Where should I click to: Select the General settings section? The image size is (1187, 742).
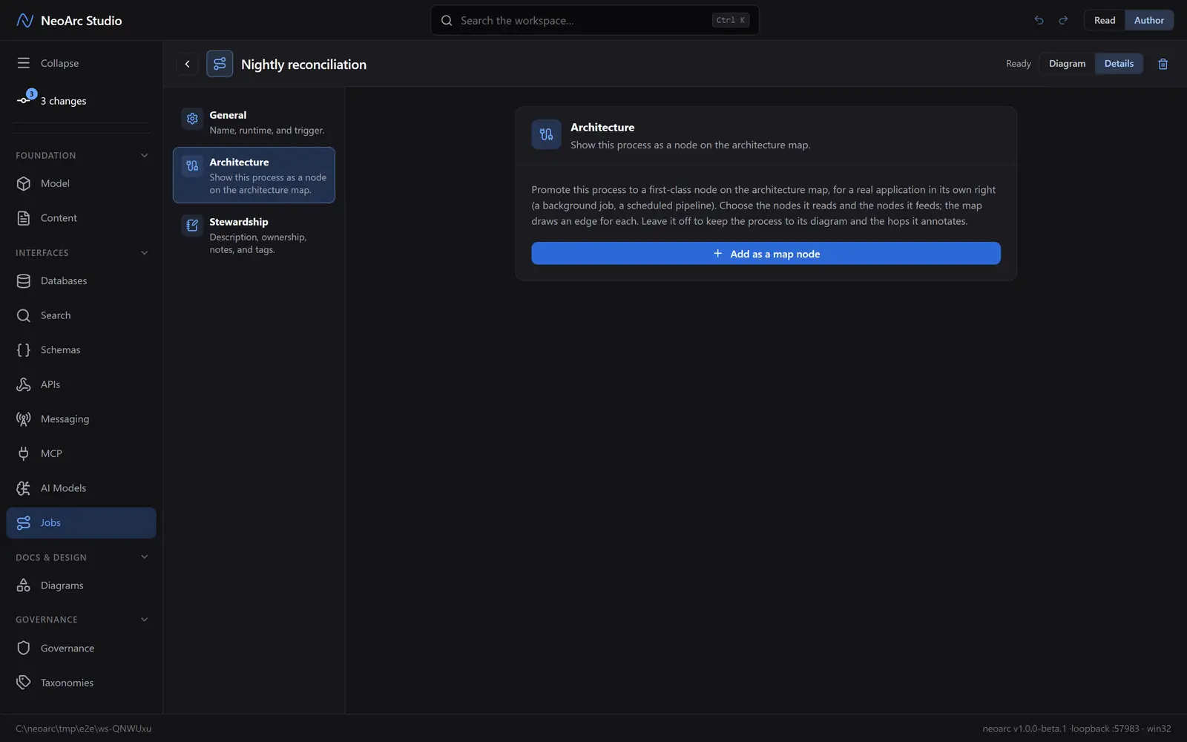[254, 122]
